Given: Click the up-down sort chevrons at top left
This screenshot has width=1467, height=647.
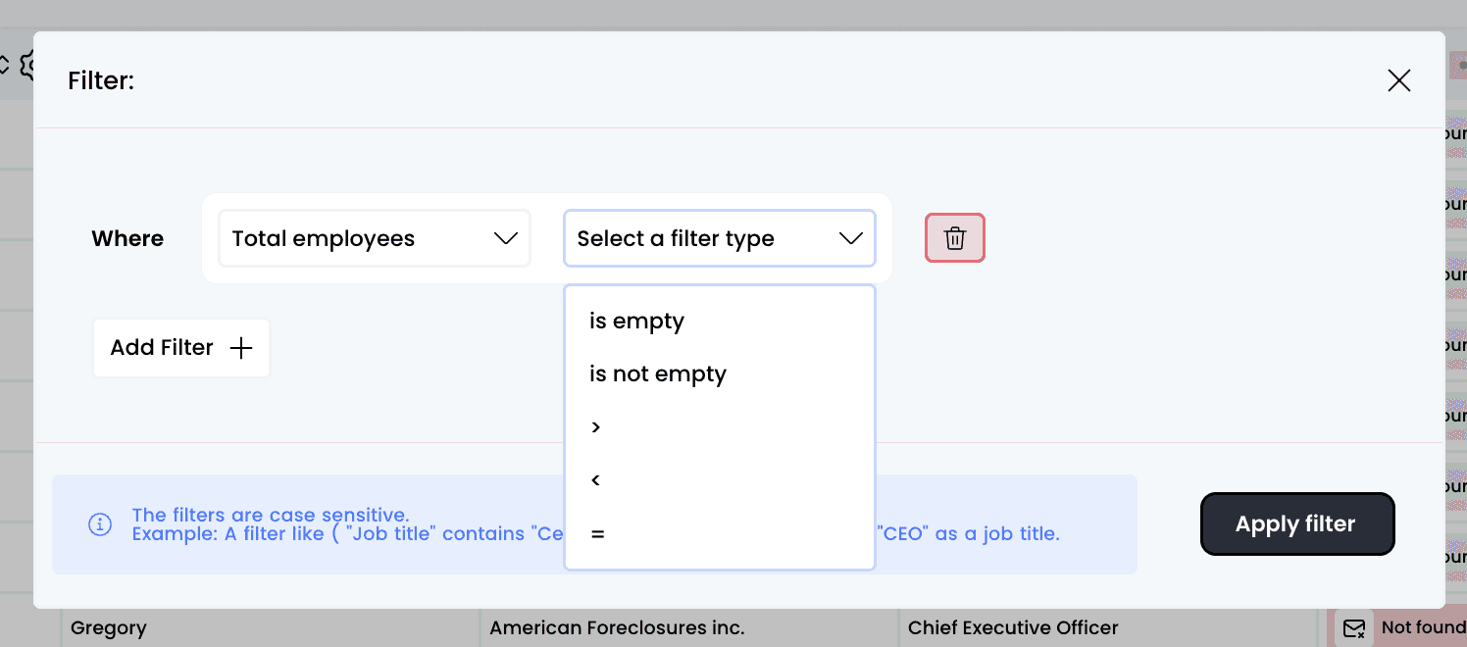Looking at the screenshot, I should (x=4, y=66).
